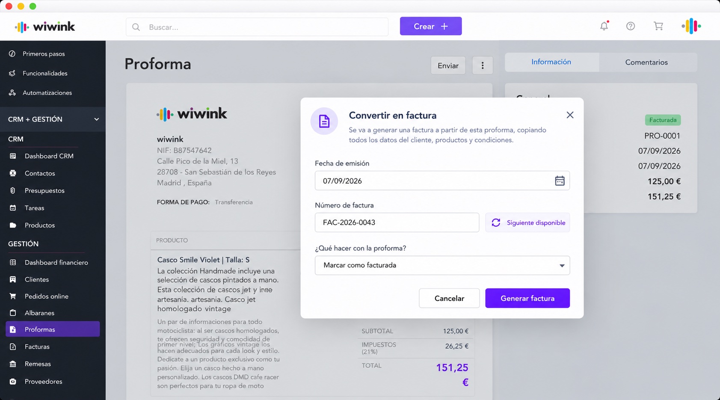This screenshot has height=400, width=720.
Task: Open the wiwink profile avatar icon
Action: [x=691, y=26]
